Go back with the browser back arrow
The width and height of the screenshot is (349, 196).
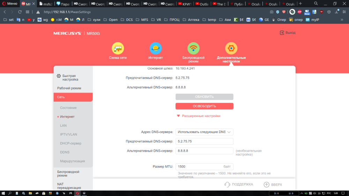(5, 12)
